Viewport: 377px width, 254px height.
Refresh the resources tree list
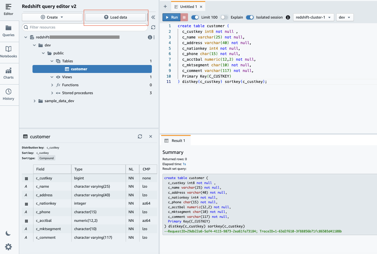(153, 27)
